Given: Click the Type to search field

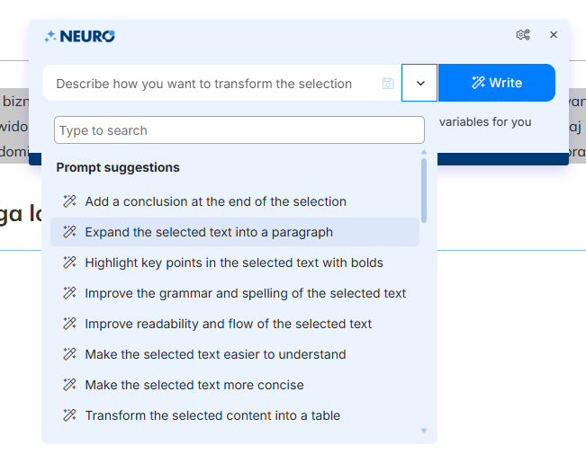Looking at the screenshot, I should pyautogui.click(x=239, y=130).
